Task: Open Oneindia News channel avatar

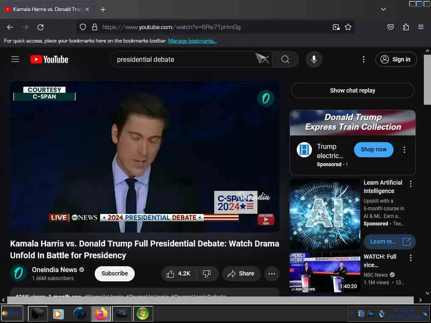Action: 19,273
